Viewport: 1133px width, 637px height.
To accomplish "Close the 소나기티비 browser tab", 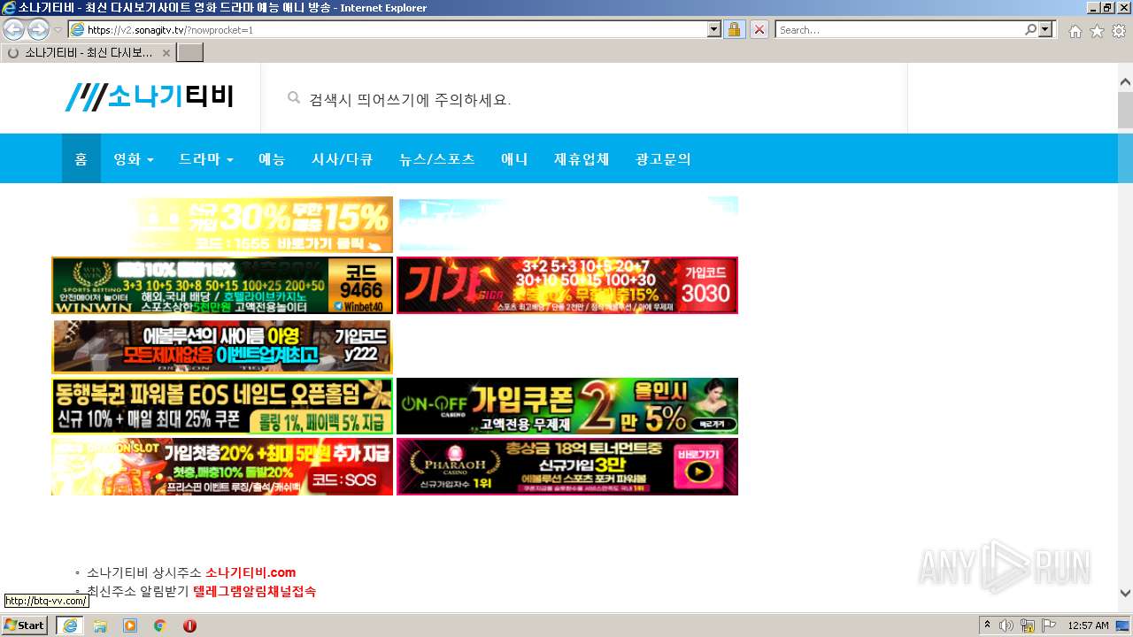I will 166,52.
